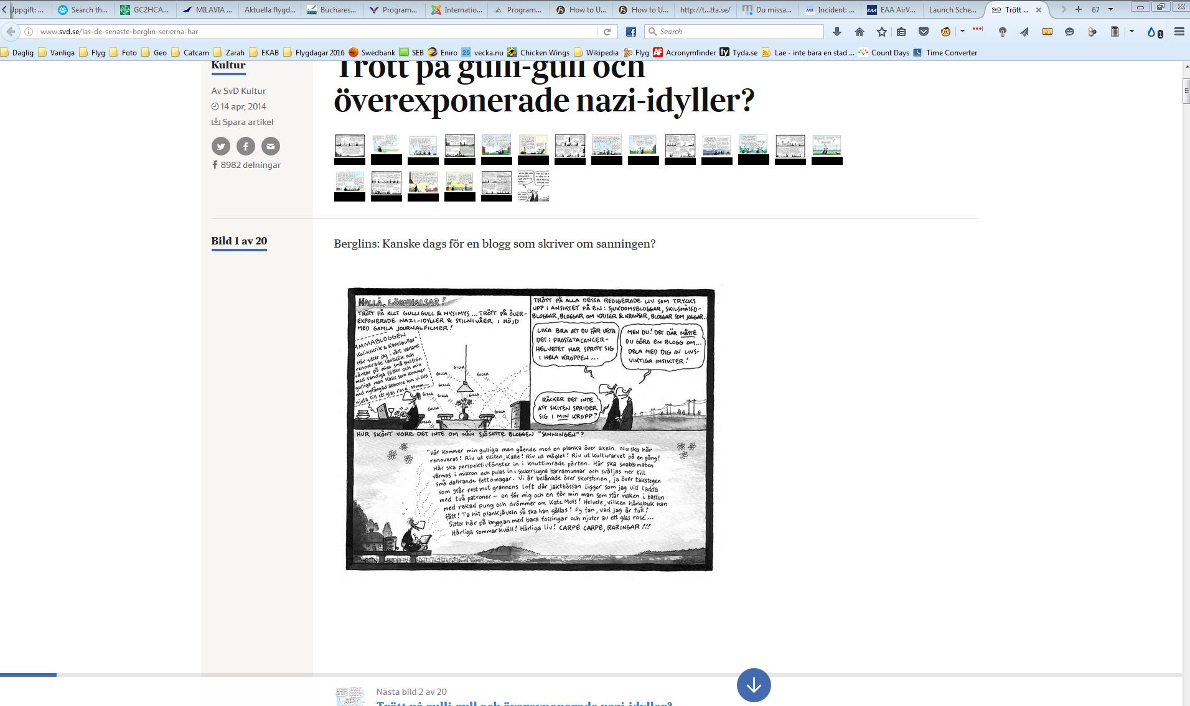Share the article on Twitter
The image size is (1190, 706).
click(221, 146)
